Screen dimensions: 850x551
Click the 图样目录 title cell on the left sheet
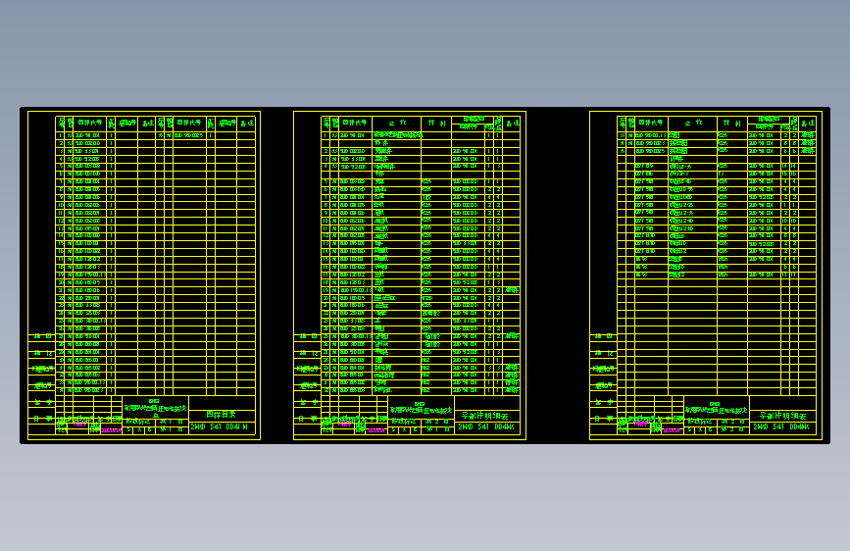click(x=222, y=415)
